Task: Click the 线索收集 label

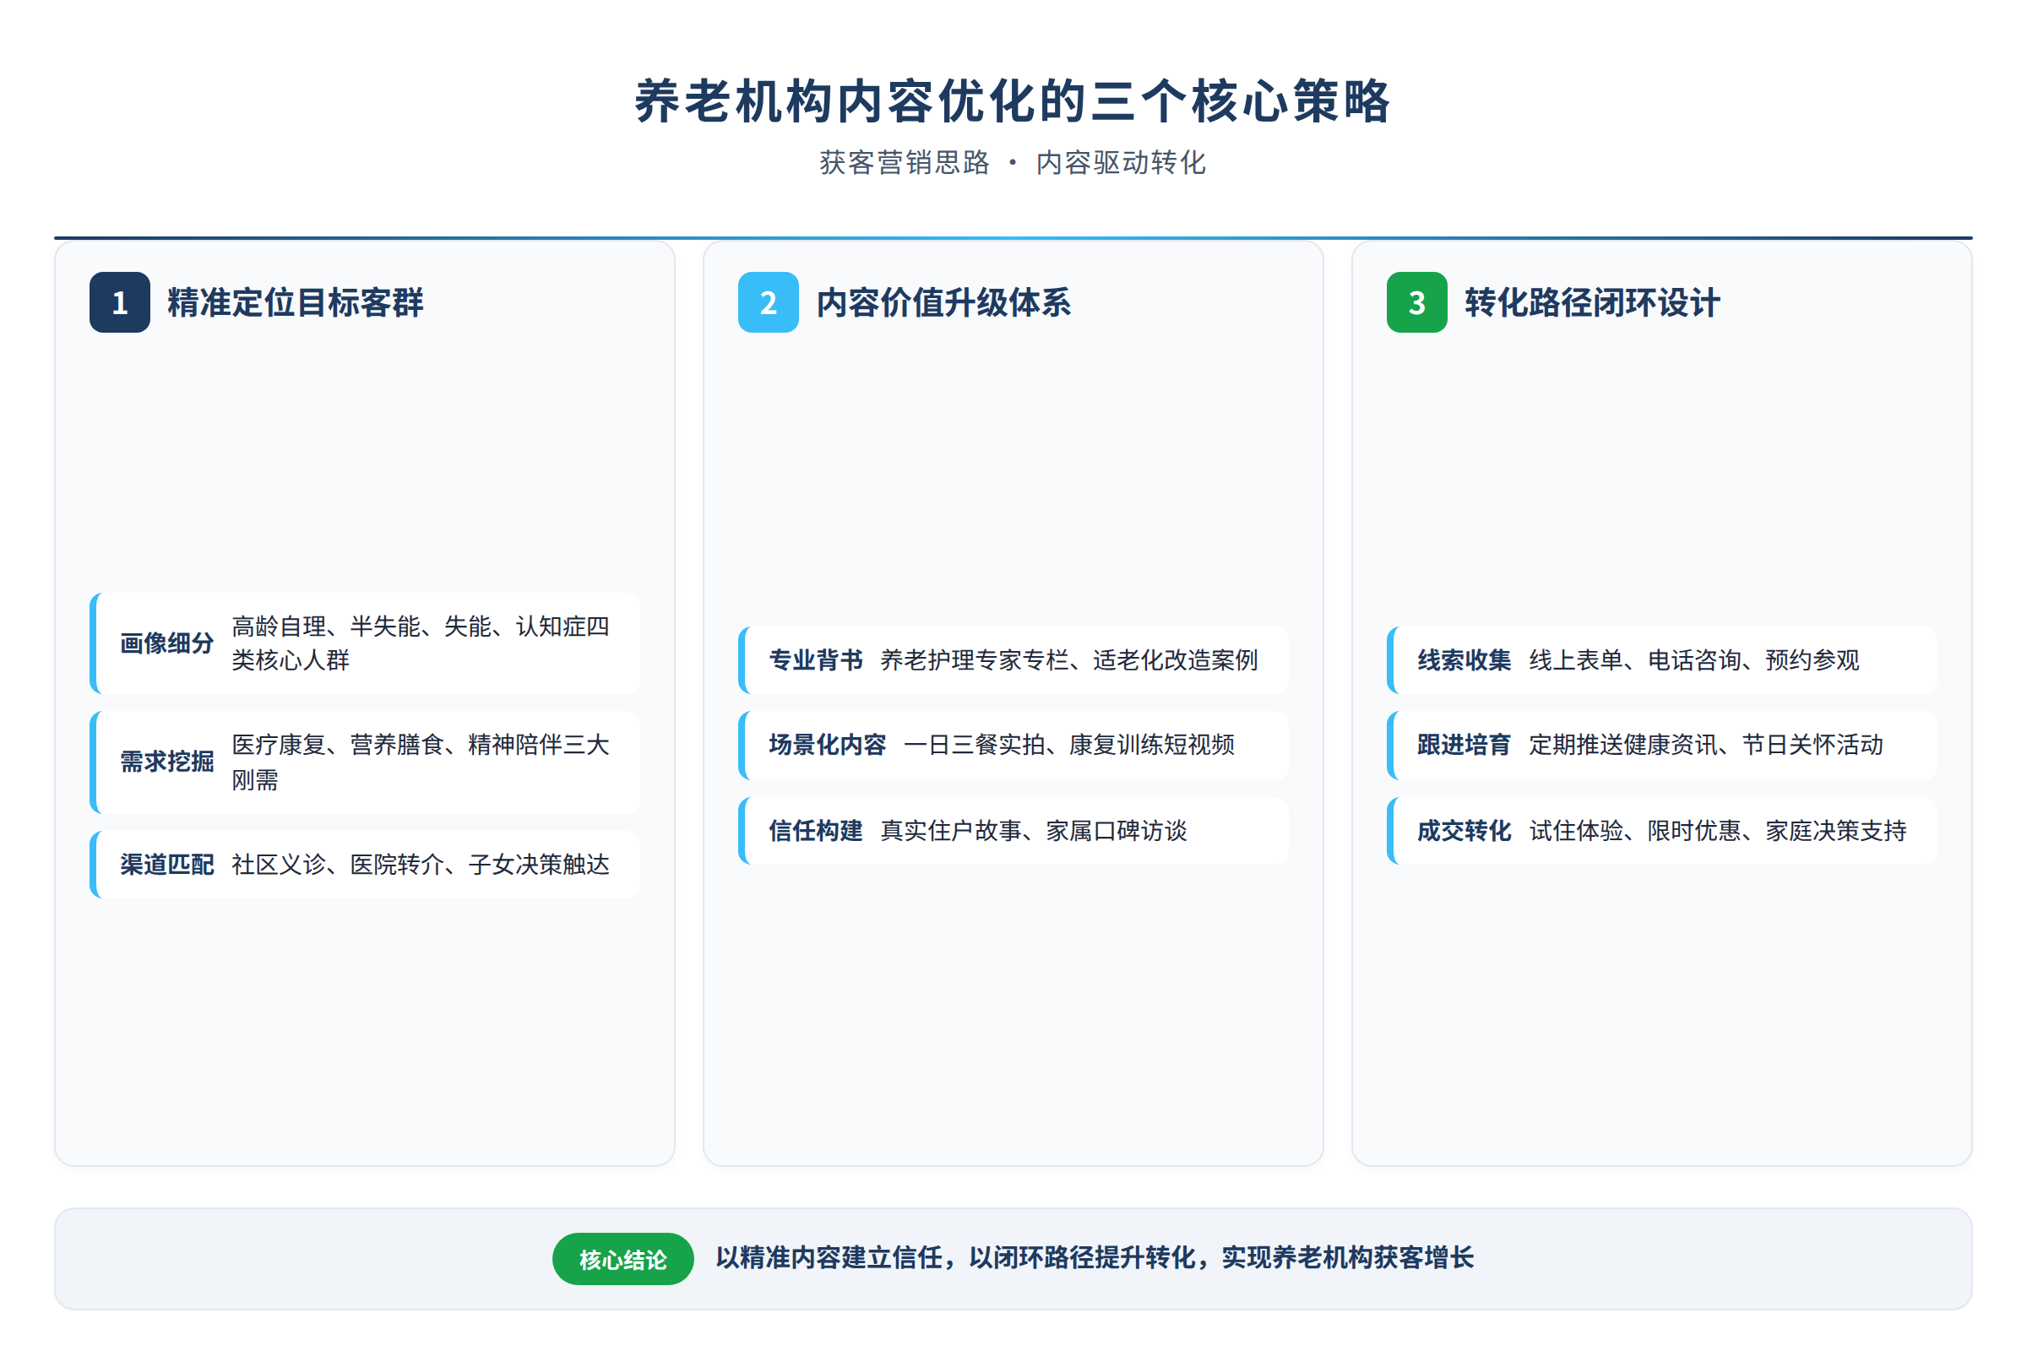Action: [1465, 660]
